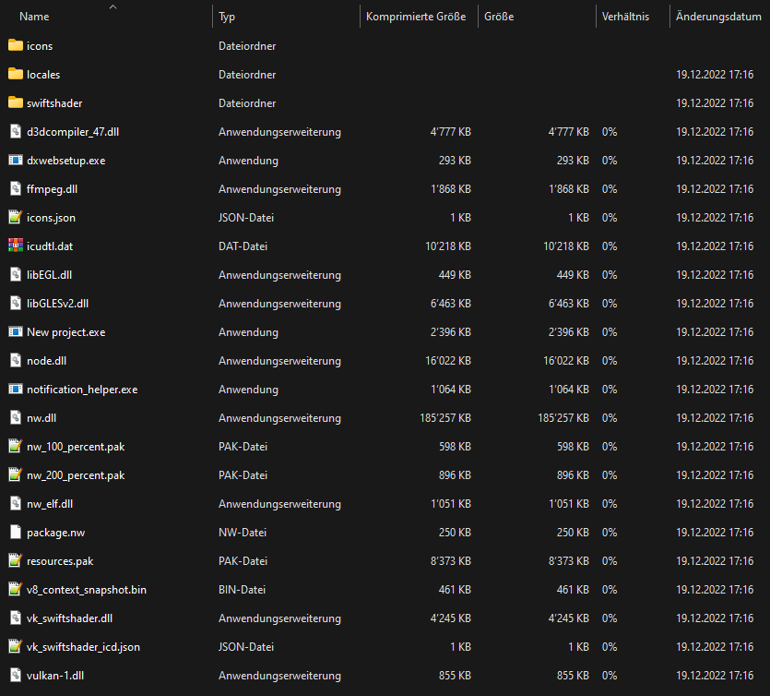
Task: Select the New project.exe icon
Action: pos(16,331)
